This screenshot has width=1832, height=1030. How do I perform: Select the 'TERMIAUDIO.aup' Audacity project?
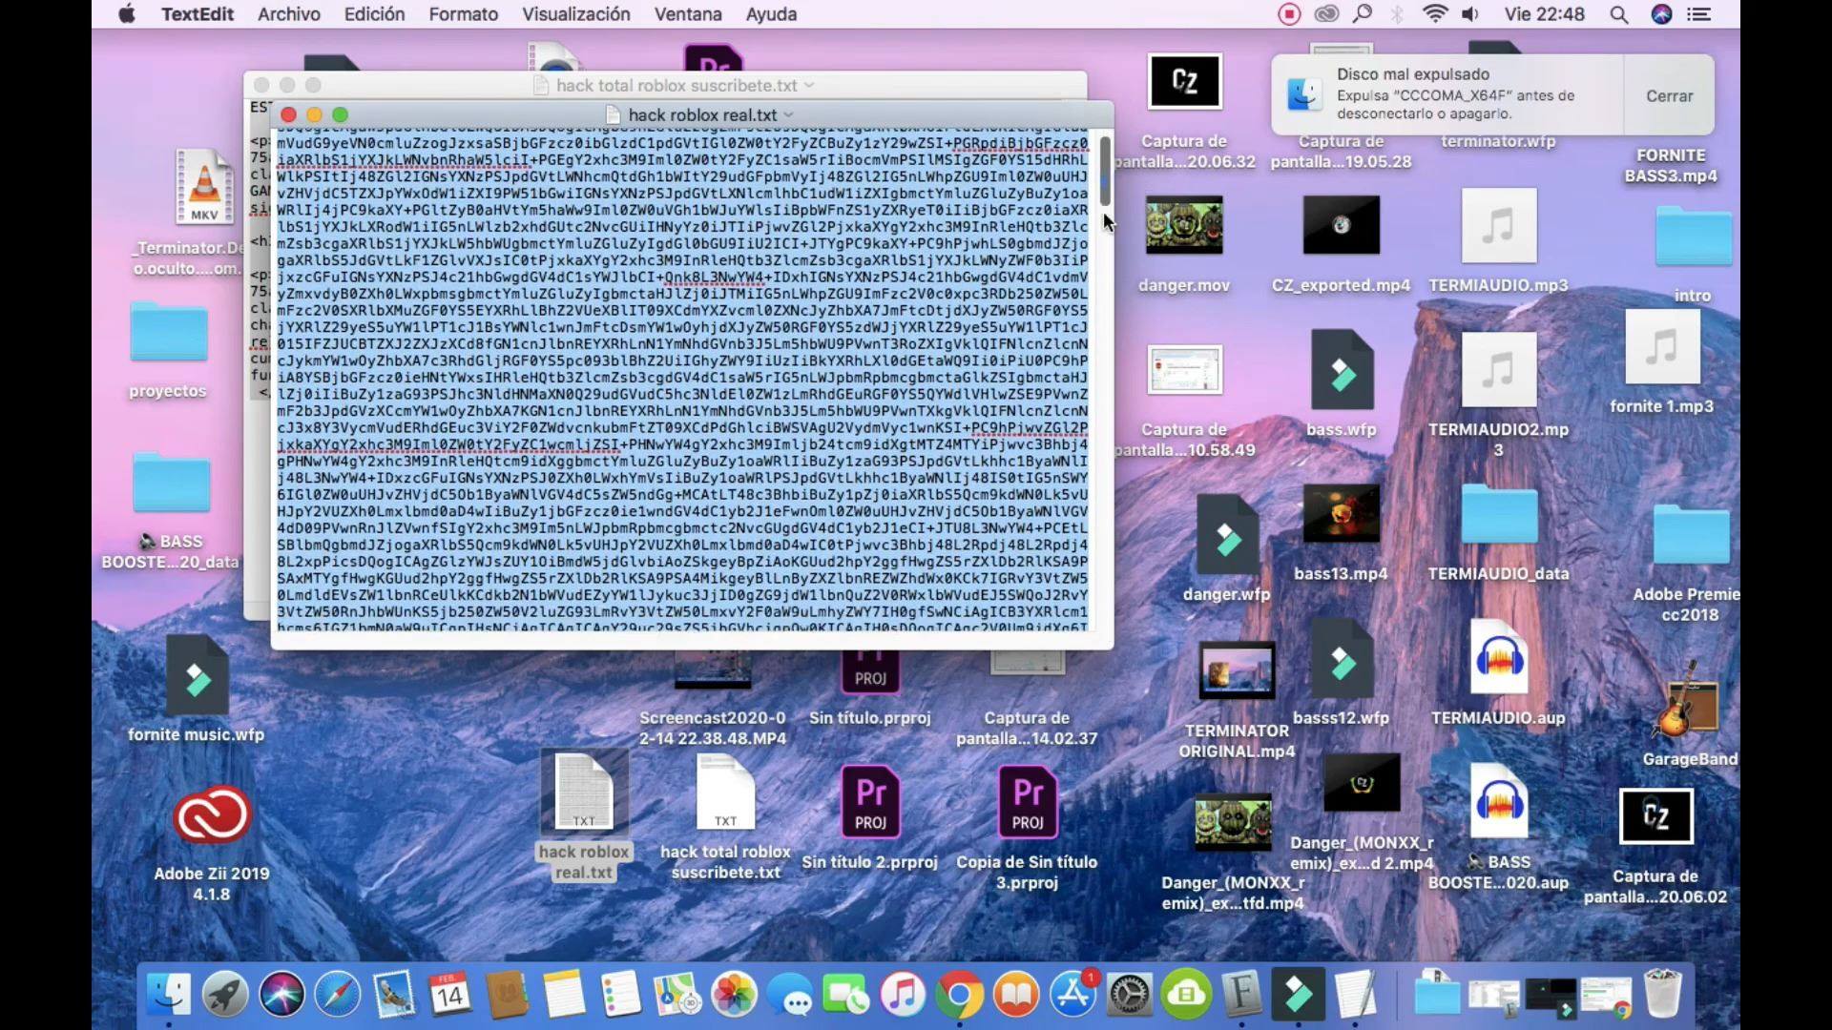(1498, 658)
